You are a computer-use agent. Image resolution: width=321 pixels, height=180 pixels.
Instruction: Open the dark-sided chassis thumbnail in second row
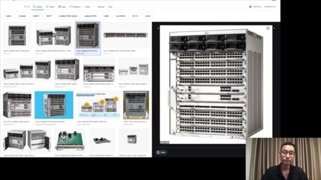coord(67,70)
